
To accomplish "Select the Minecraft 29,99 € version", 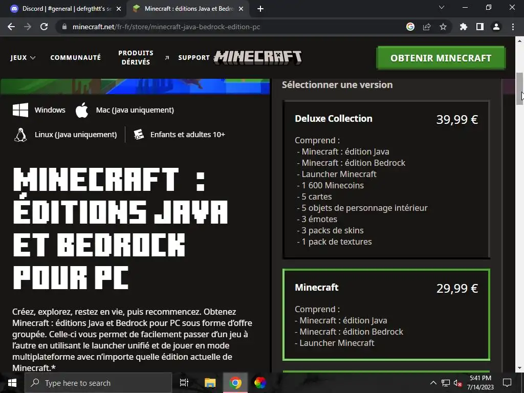I will (386, 315).
